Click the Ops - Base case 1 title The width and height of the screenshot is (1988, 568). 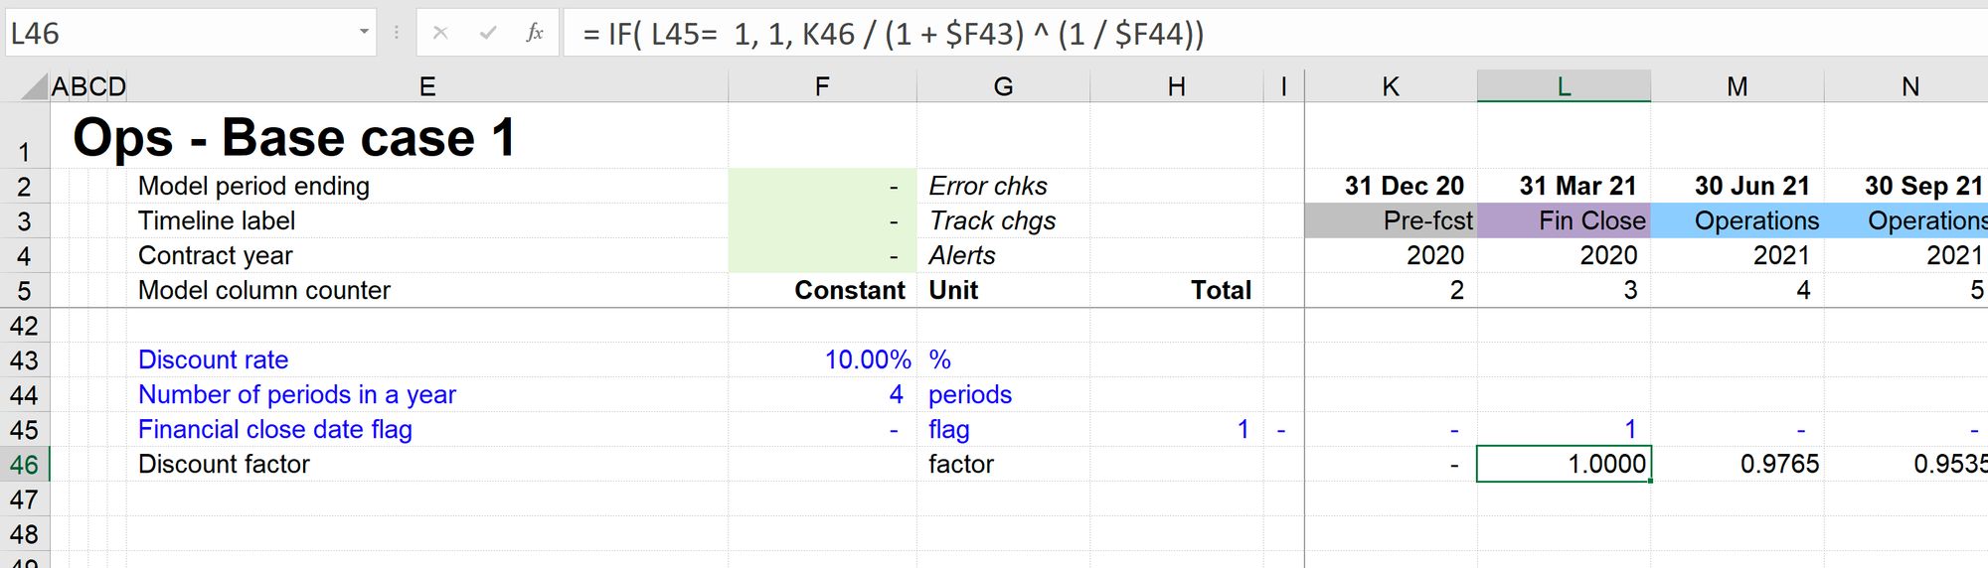[x=294, y=137]
